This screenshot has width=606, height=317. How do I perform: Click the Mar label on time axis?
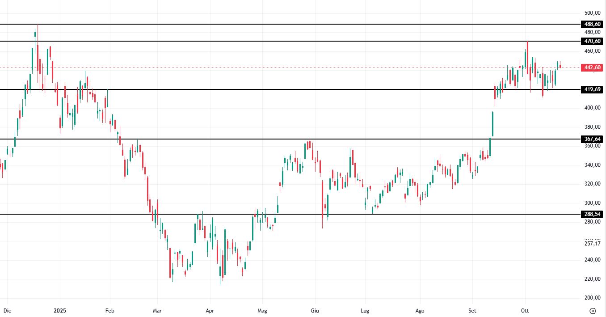[157, 310]
